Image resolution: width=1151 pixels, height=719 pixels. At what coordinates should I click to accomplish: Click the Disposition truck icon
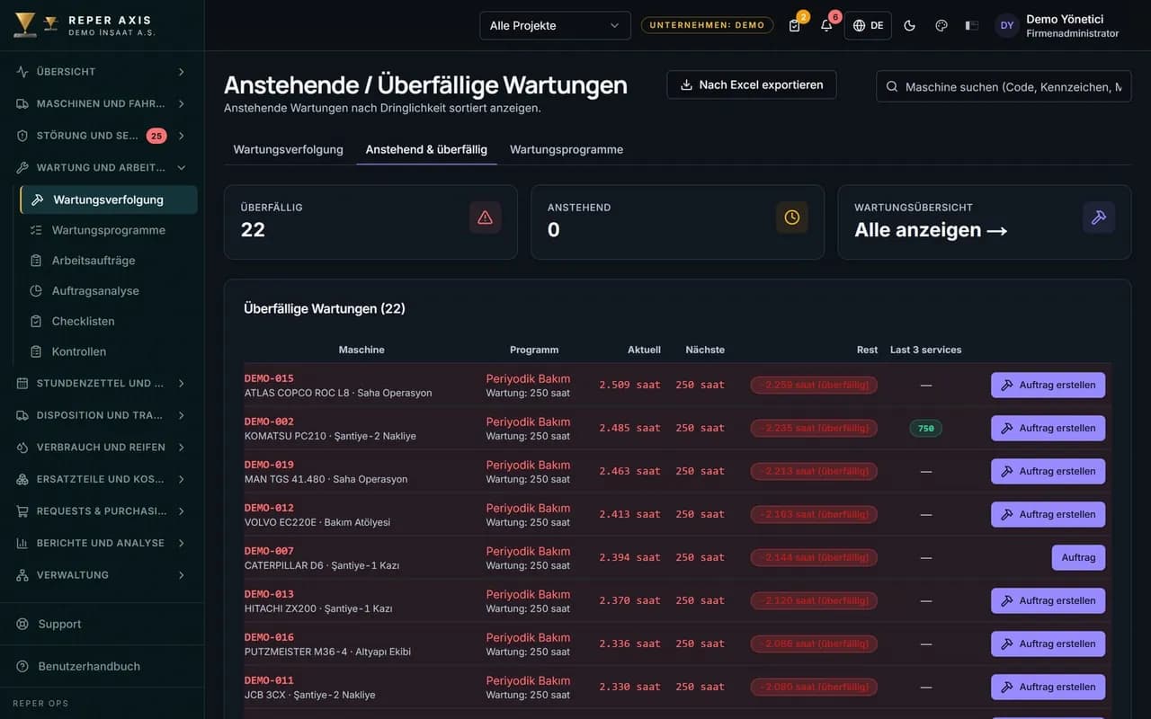[22, 415]
